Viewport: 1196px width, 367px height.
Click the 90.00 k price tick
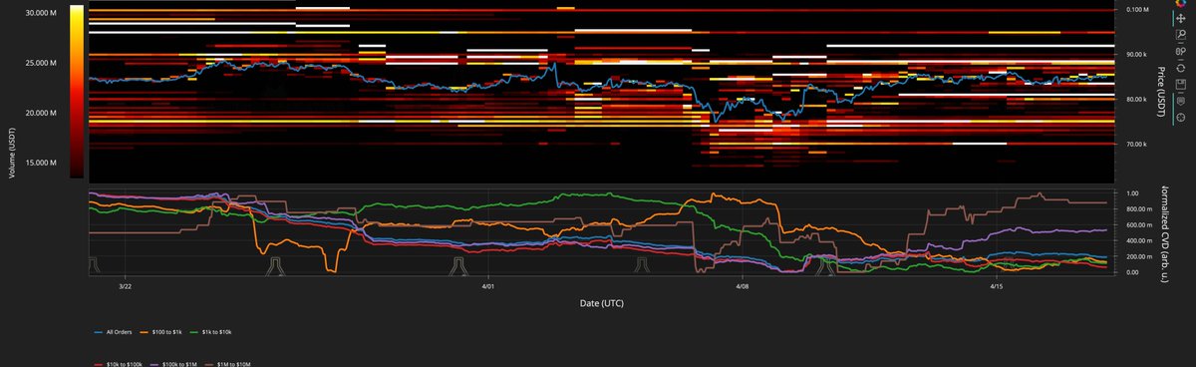[x=1136, y=55]
